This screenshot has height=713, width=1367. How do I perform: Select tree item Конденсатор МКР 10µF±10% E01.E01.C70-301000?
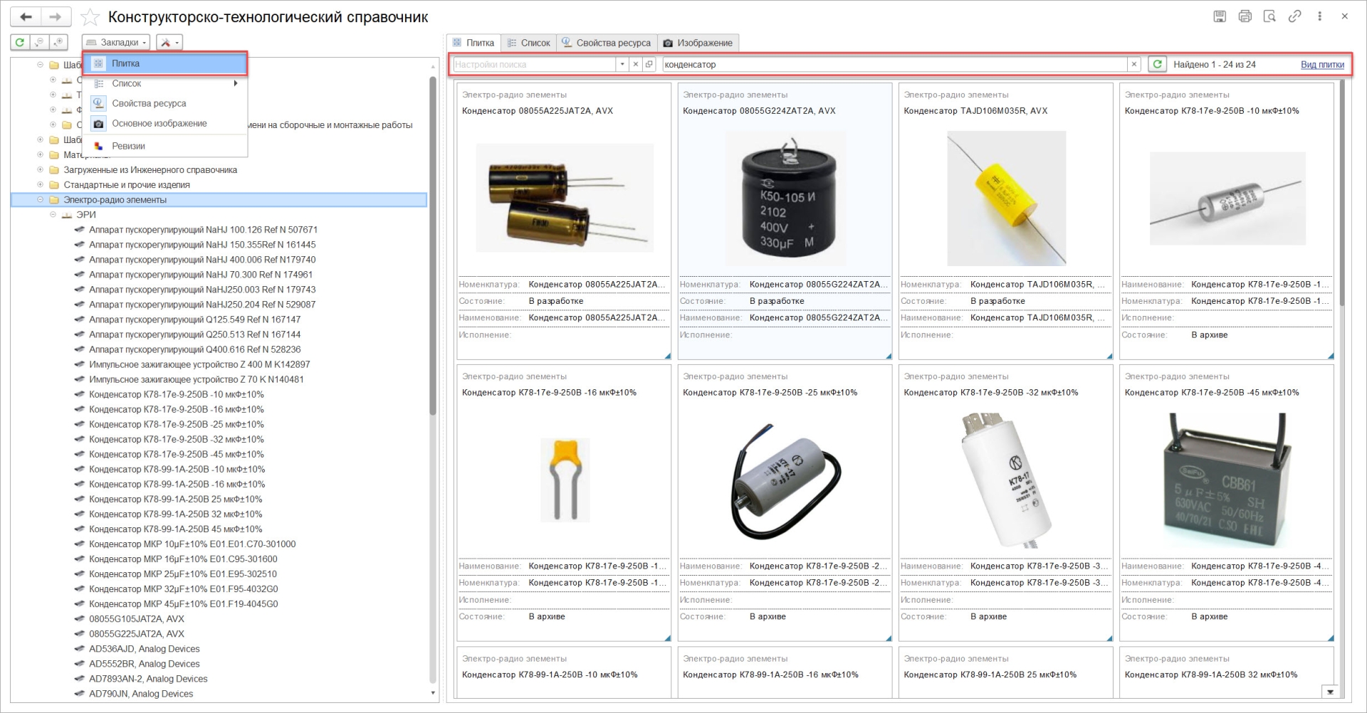click(192, 544)
